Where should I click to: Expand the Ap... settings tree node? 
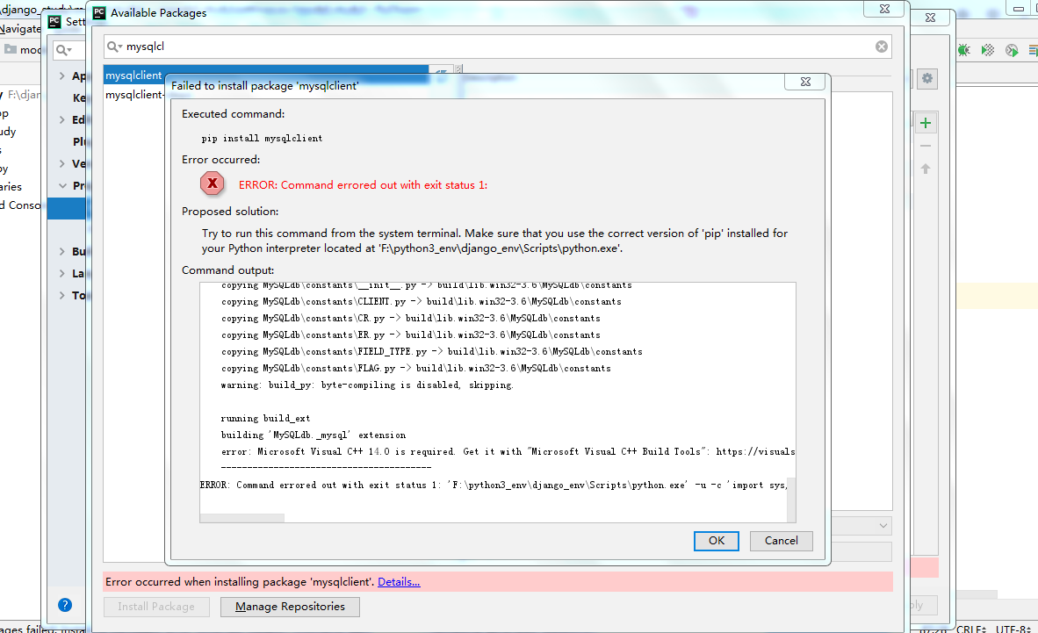click(61, 76)
